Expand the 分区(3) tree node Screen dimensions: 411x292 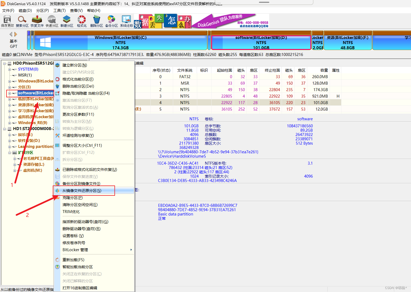pyautogui.click(x=10, y=87)
